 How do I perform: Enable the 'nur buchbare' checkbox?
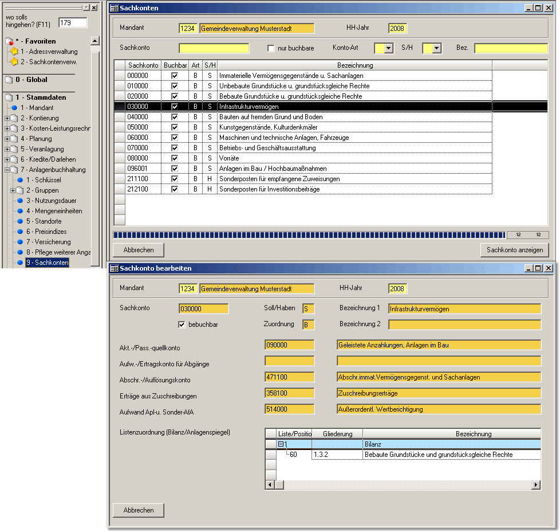pos(271,49)
